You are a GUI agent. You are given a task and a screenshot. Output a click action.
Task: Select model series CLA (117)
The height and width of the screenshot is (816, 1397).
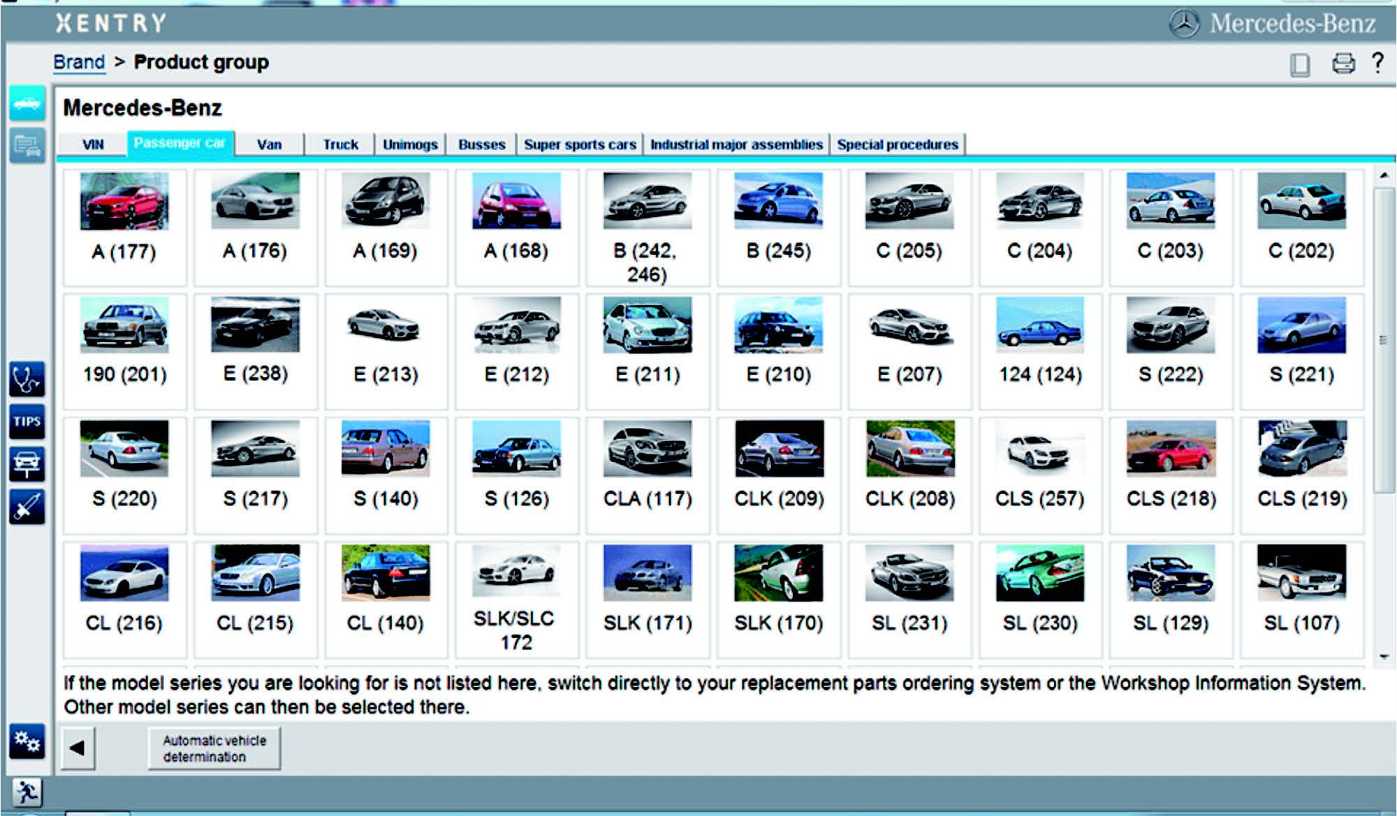[x=648, y=476]
